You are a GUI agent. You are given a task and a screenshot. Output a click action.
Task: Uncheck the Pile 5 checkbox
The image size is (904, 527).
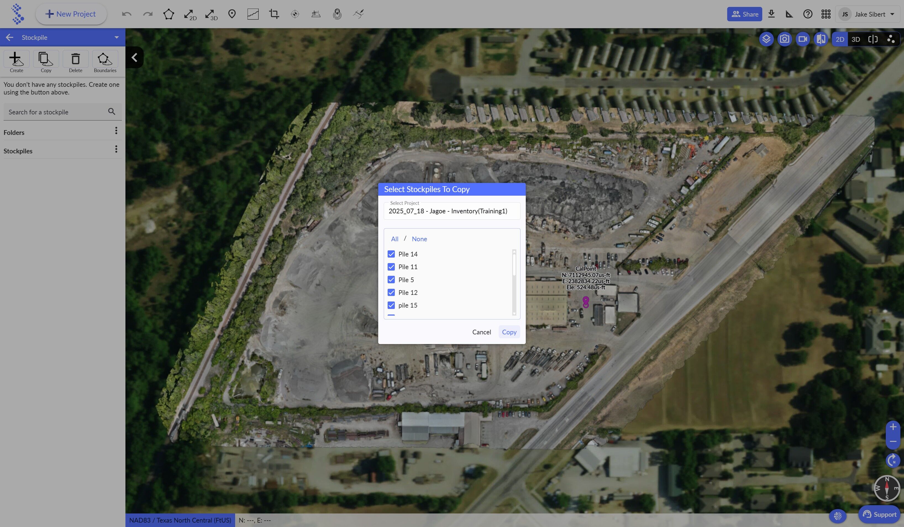coord(391,279)
